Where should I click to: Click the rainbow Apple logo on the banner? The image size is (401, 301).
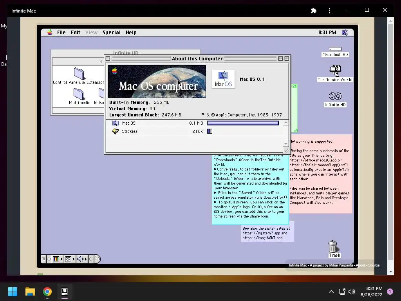[x=114, y=71]
